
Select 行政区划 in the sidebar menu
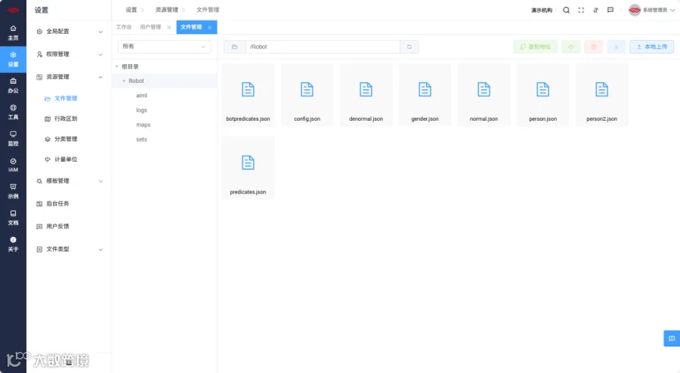(x=66, y=119)
